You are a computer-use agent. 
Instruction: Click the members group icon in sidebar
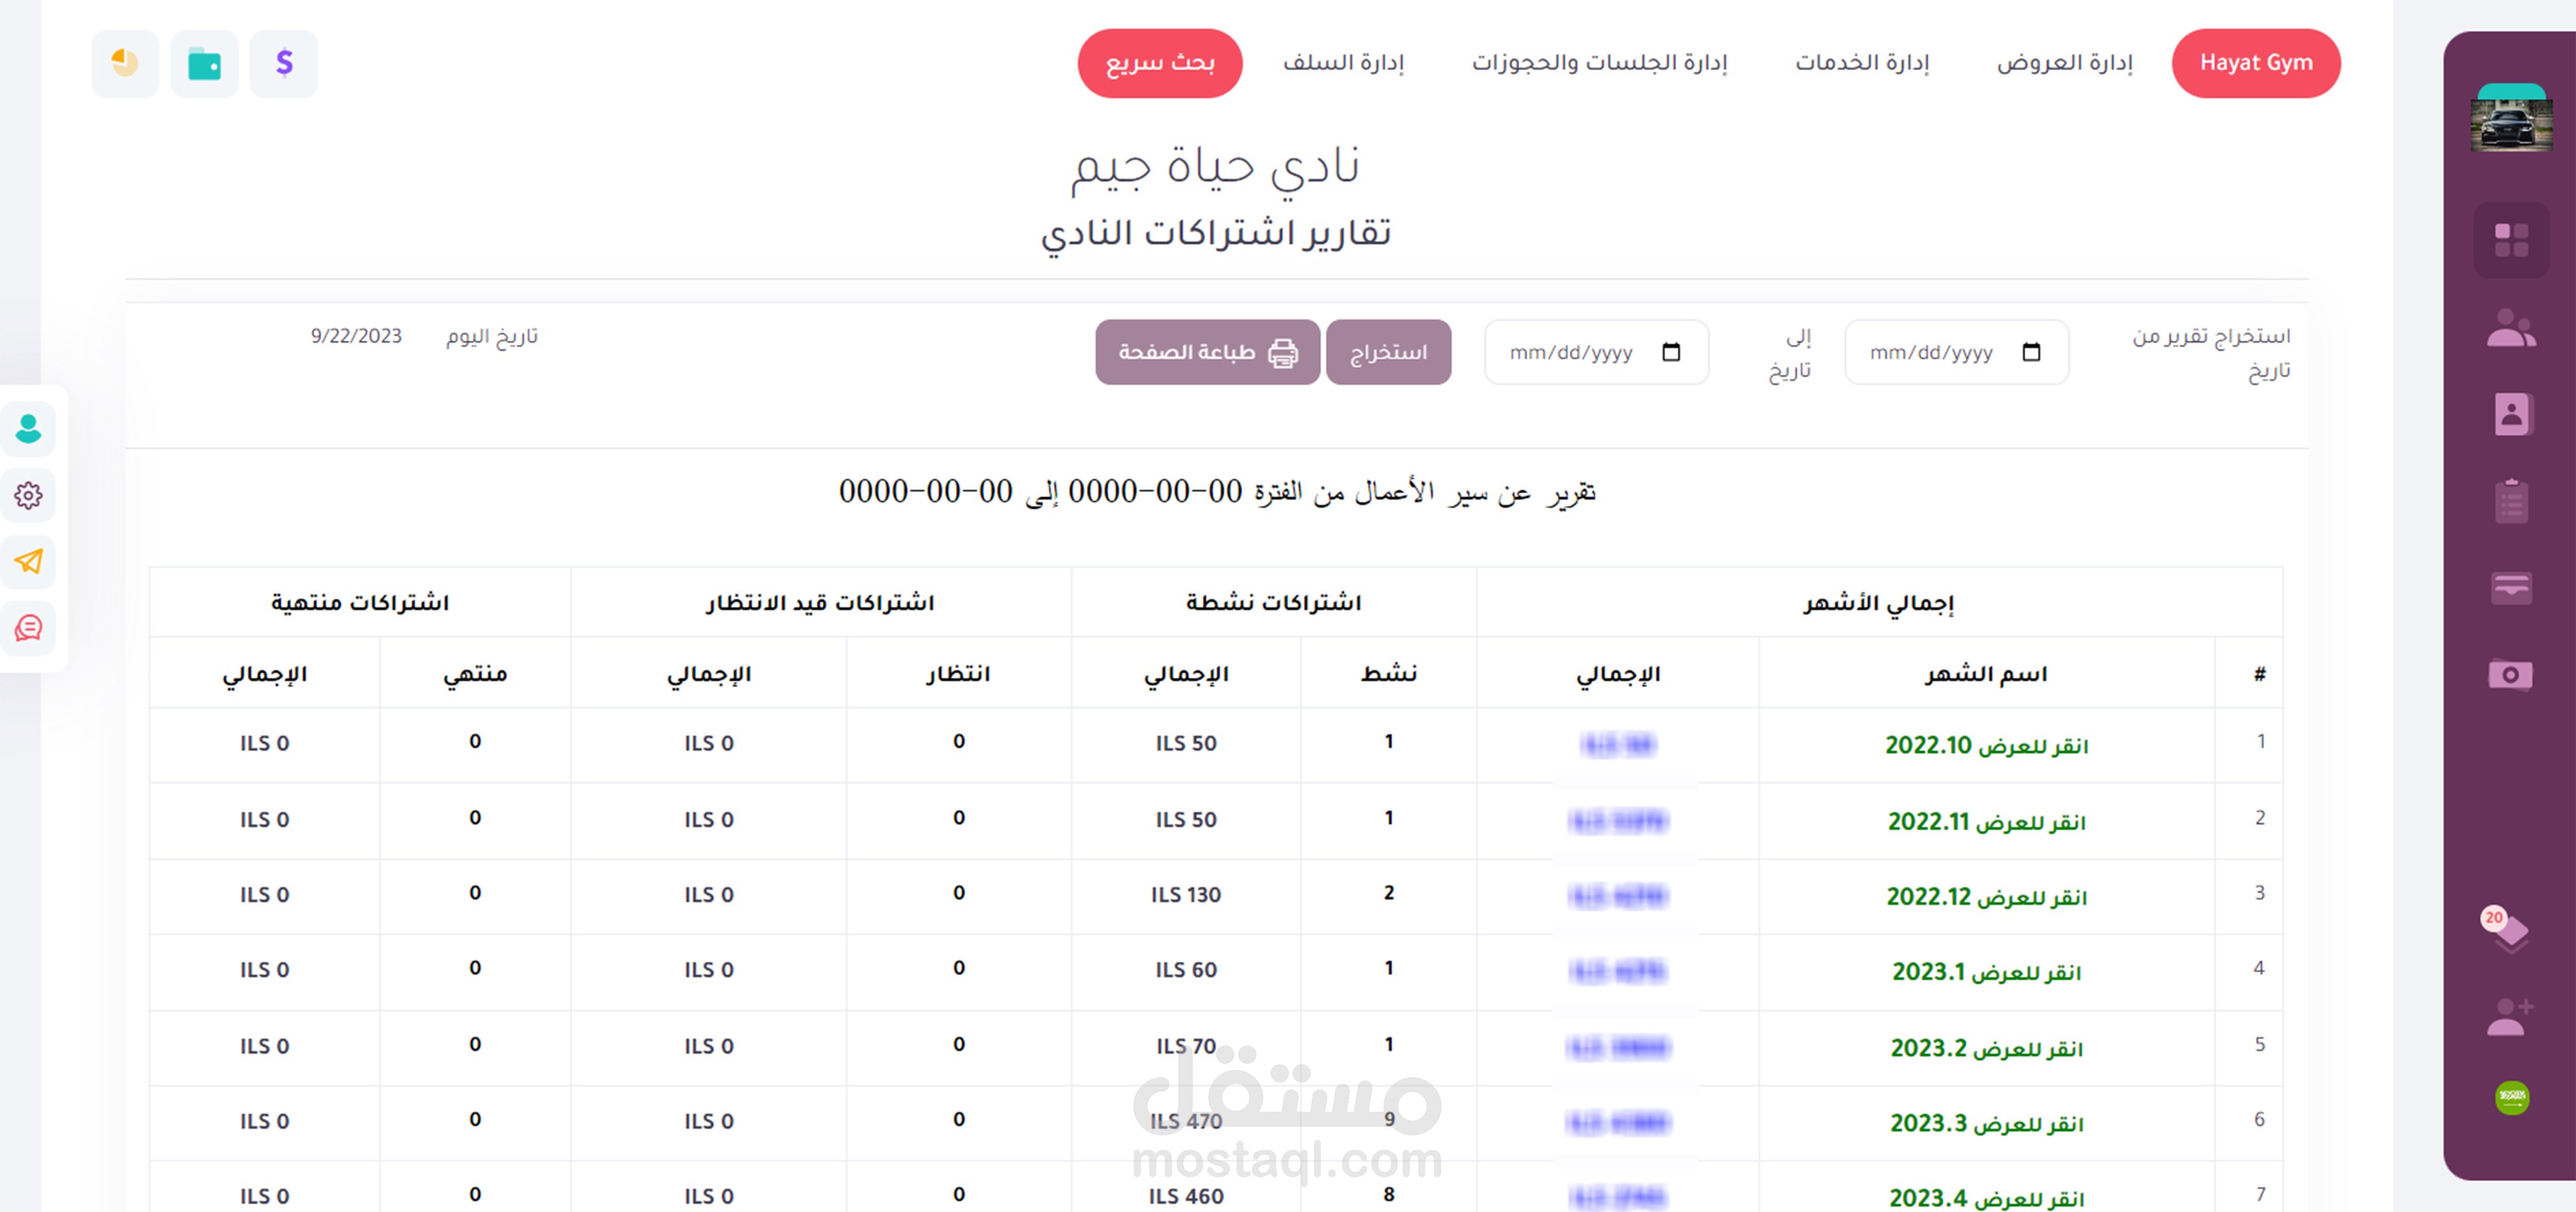point(2511,328)
